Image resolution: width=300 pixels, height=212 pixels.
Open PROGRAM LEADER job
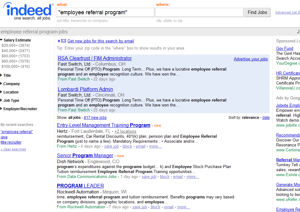click(80, 186)
